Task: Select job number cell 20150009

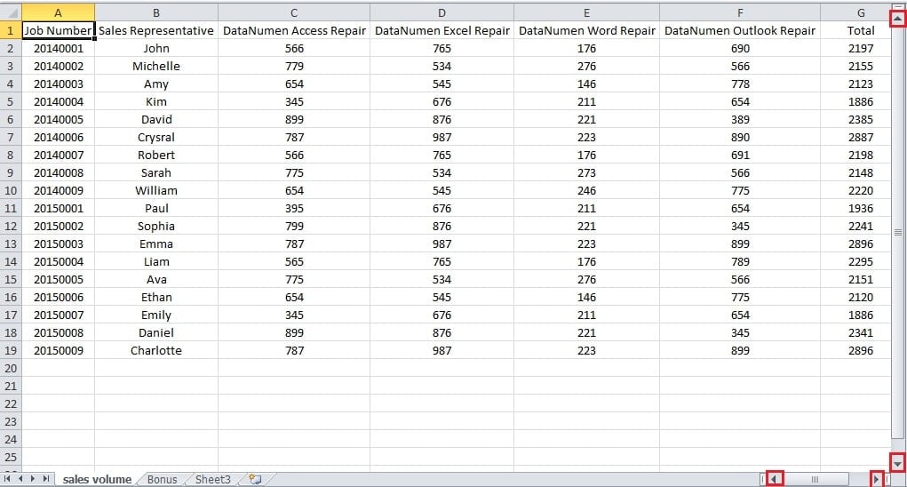Action: (x=58, y=350)
